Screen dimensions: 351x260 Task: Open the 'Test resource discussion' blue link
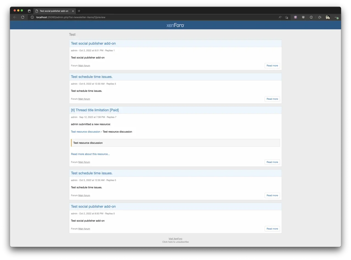point(86,132)
